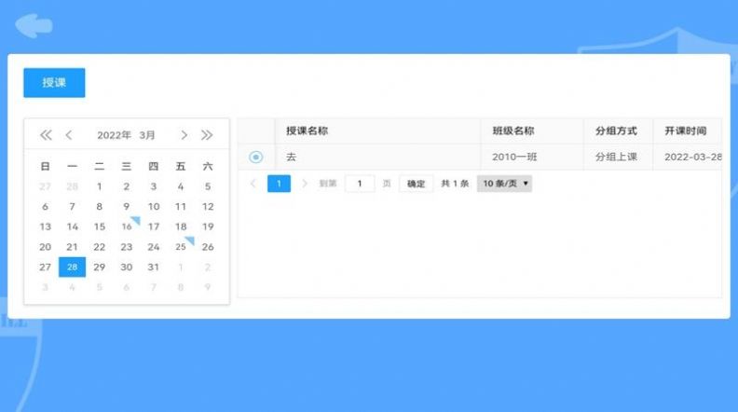The image size is (738, 412).
Task: Click the back arrow icon
Action: (x=34, y=25)
